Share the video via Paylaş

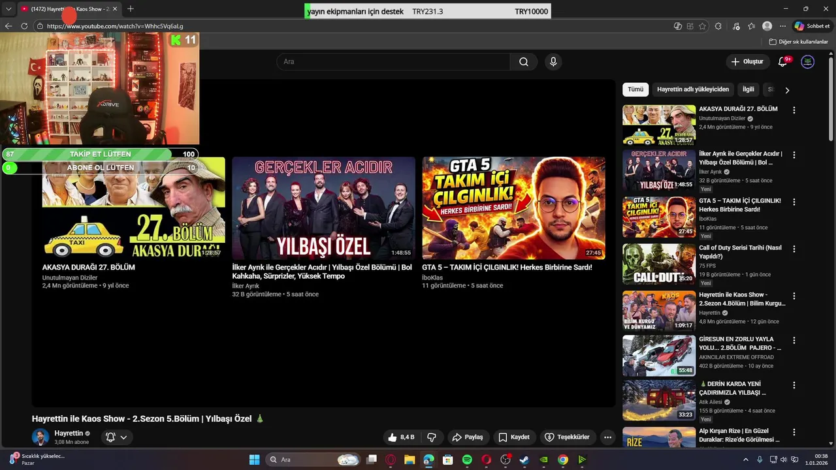click(x=468, y=437)
